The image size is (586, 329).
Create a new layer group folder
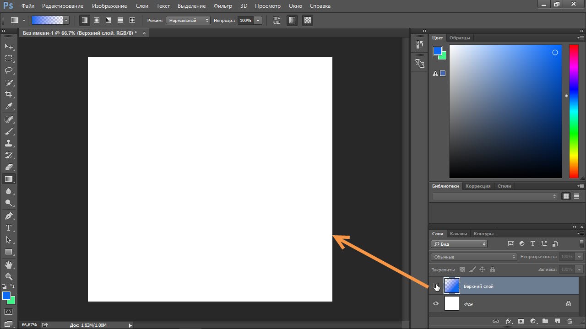(545, 322)
